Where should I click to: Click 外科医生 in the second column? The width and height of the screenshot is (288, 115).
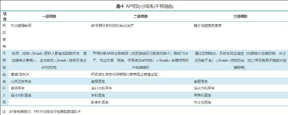tap(98, 96)
